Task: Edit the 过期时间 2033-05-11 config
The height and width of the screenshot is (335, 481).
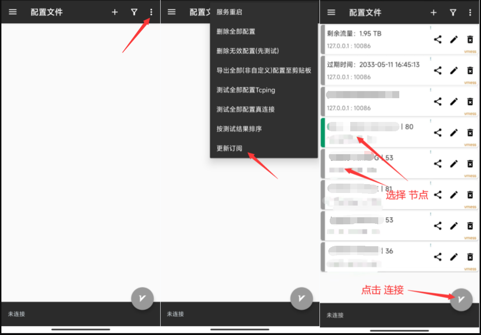Action: 453,71
